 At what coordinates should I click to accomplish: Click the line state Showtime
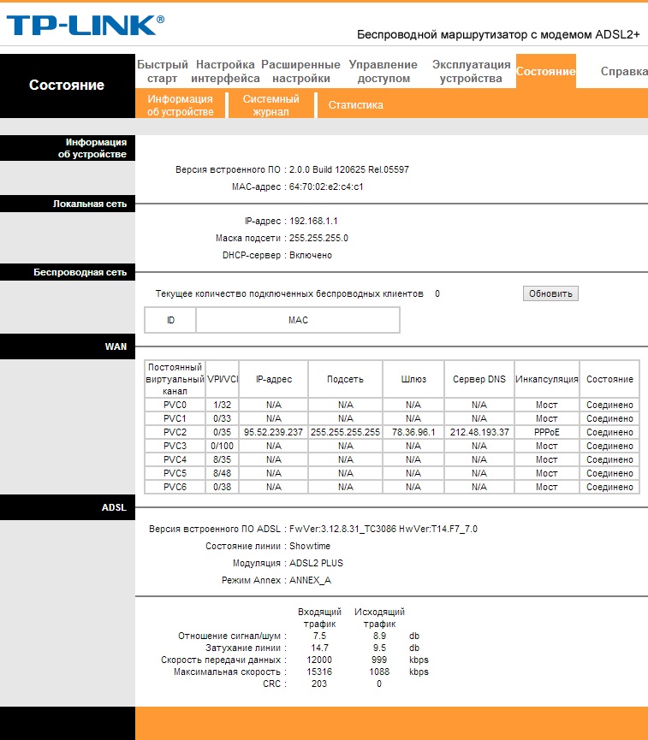pos(310,546)
